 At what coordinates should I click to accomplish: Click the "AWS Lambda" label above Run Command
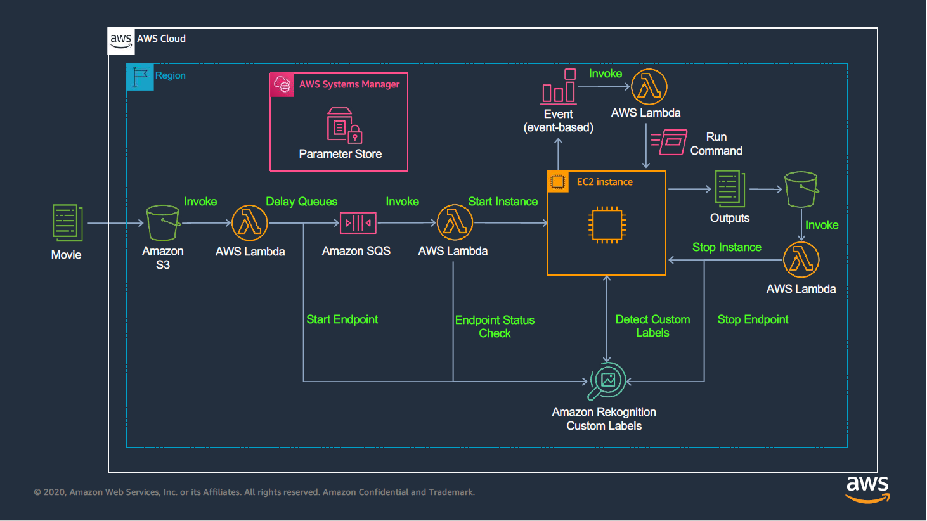tap(646, 113)
